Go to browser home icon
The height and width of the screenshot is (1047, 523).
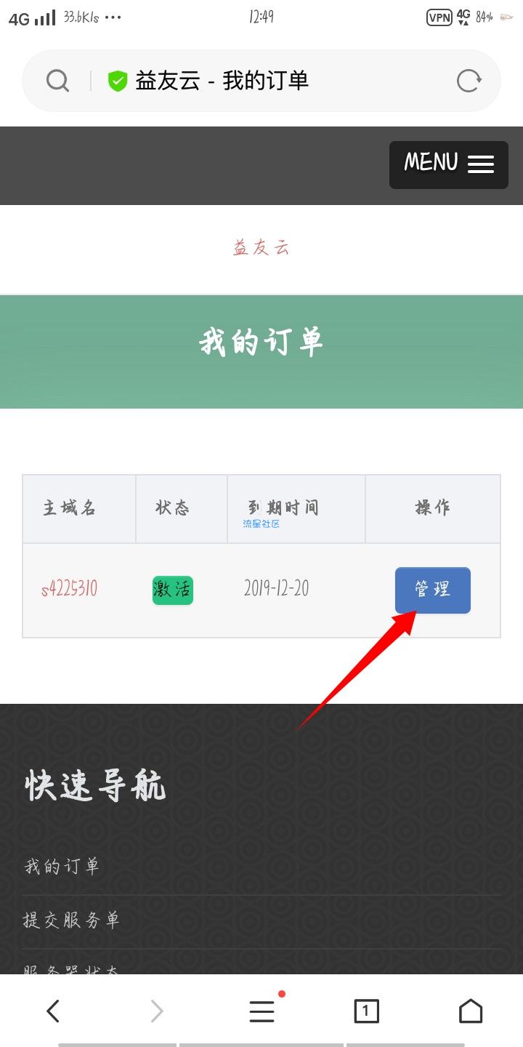pos(471,1011)
